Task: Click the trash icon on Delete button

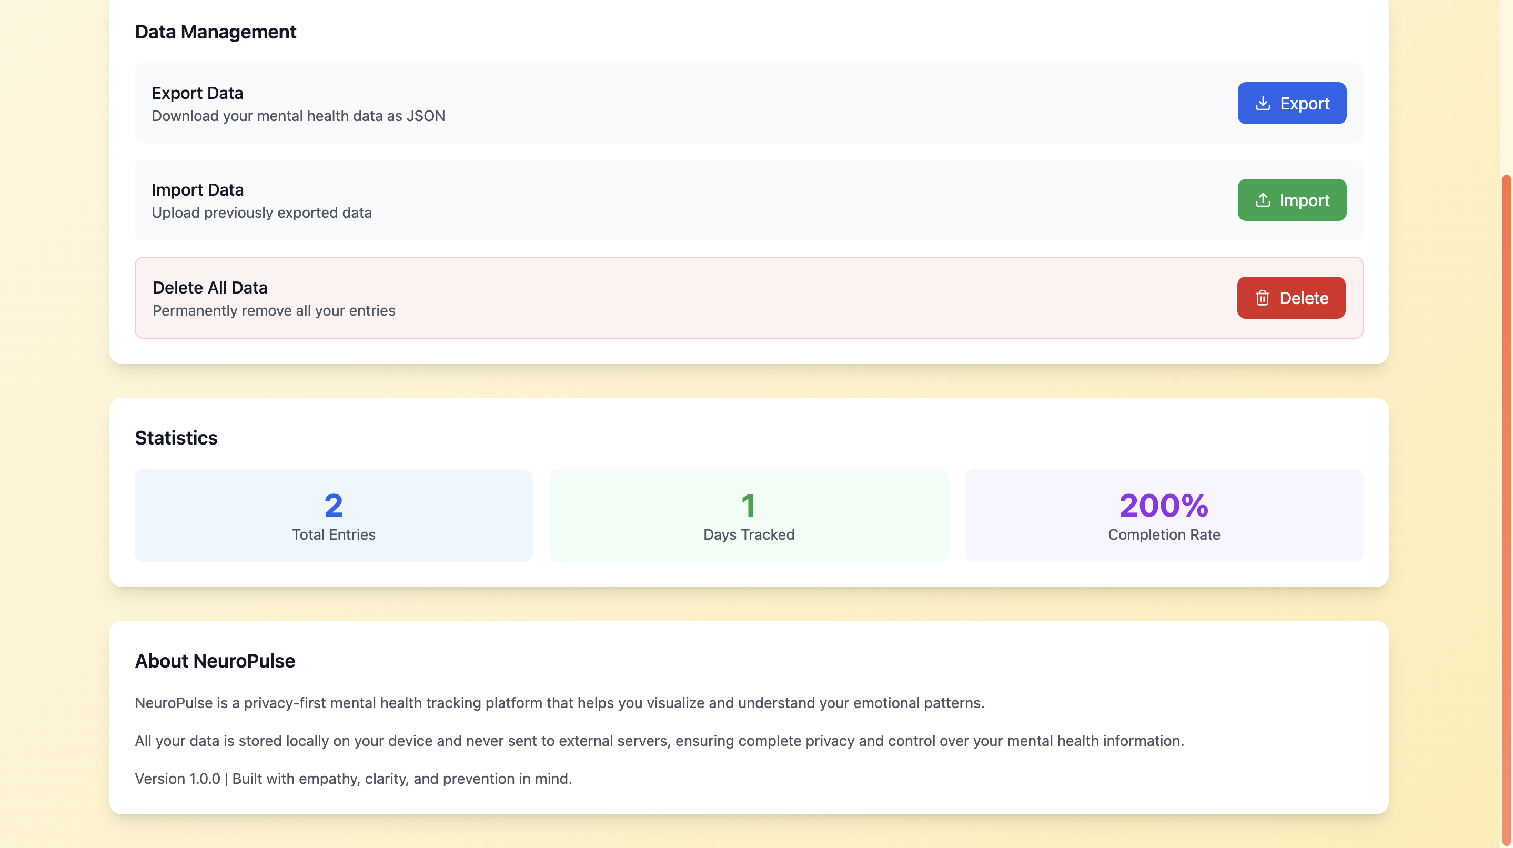Action: click(x=1262, y=298)
